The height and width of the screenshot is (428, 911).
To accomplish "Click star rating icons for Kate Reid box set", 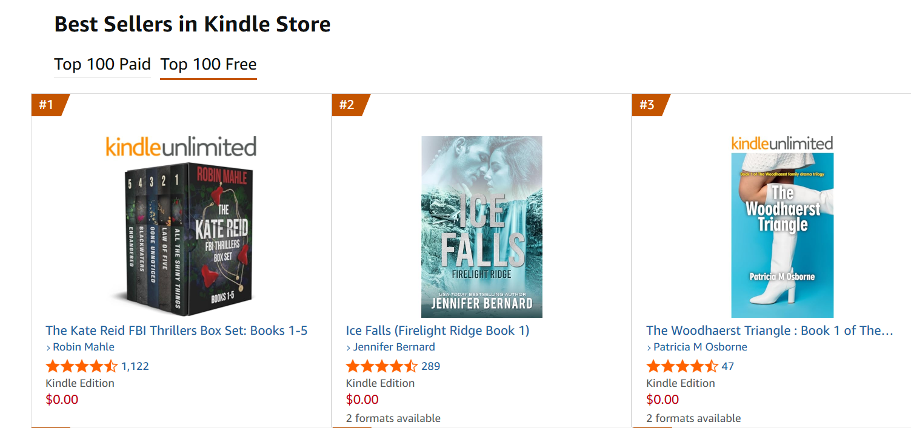I will tap(81, 366).
